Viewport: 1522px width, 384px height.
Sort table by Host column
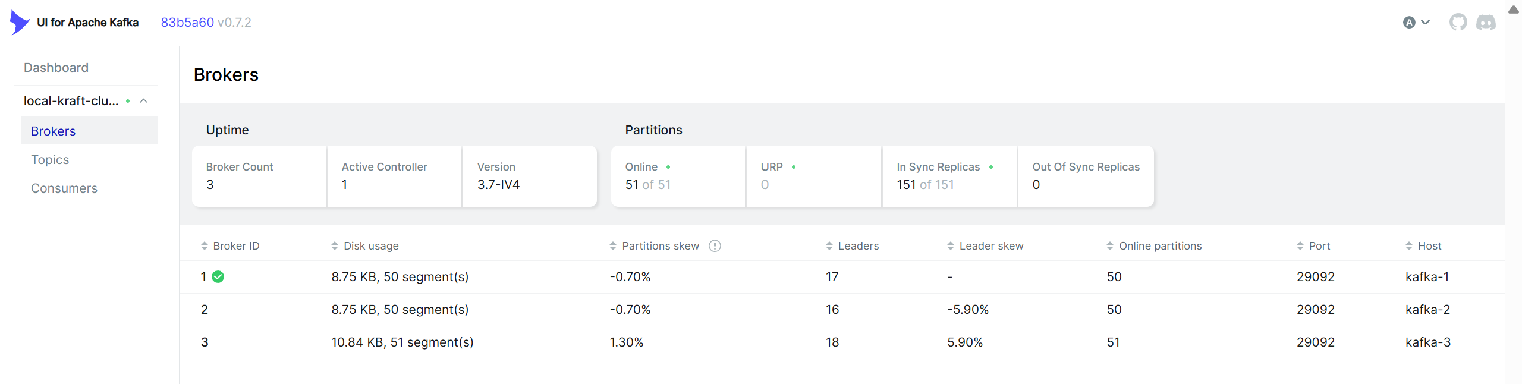(1429, 246)
